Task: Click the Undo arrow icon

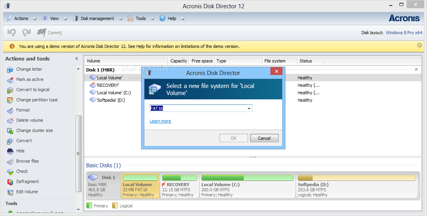Action: point(11,32)
